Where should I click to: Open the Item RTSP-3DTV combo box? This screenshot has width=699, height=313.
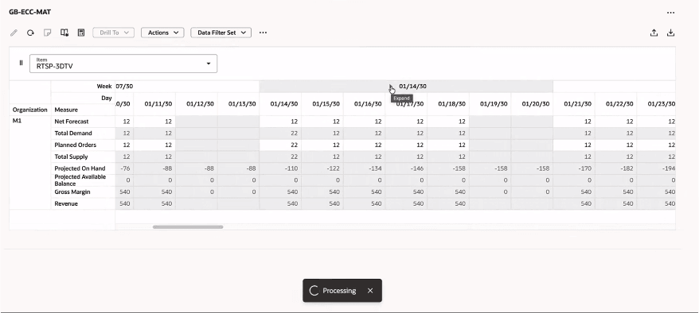click(123, 64)
